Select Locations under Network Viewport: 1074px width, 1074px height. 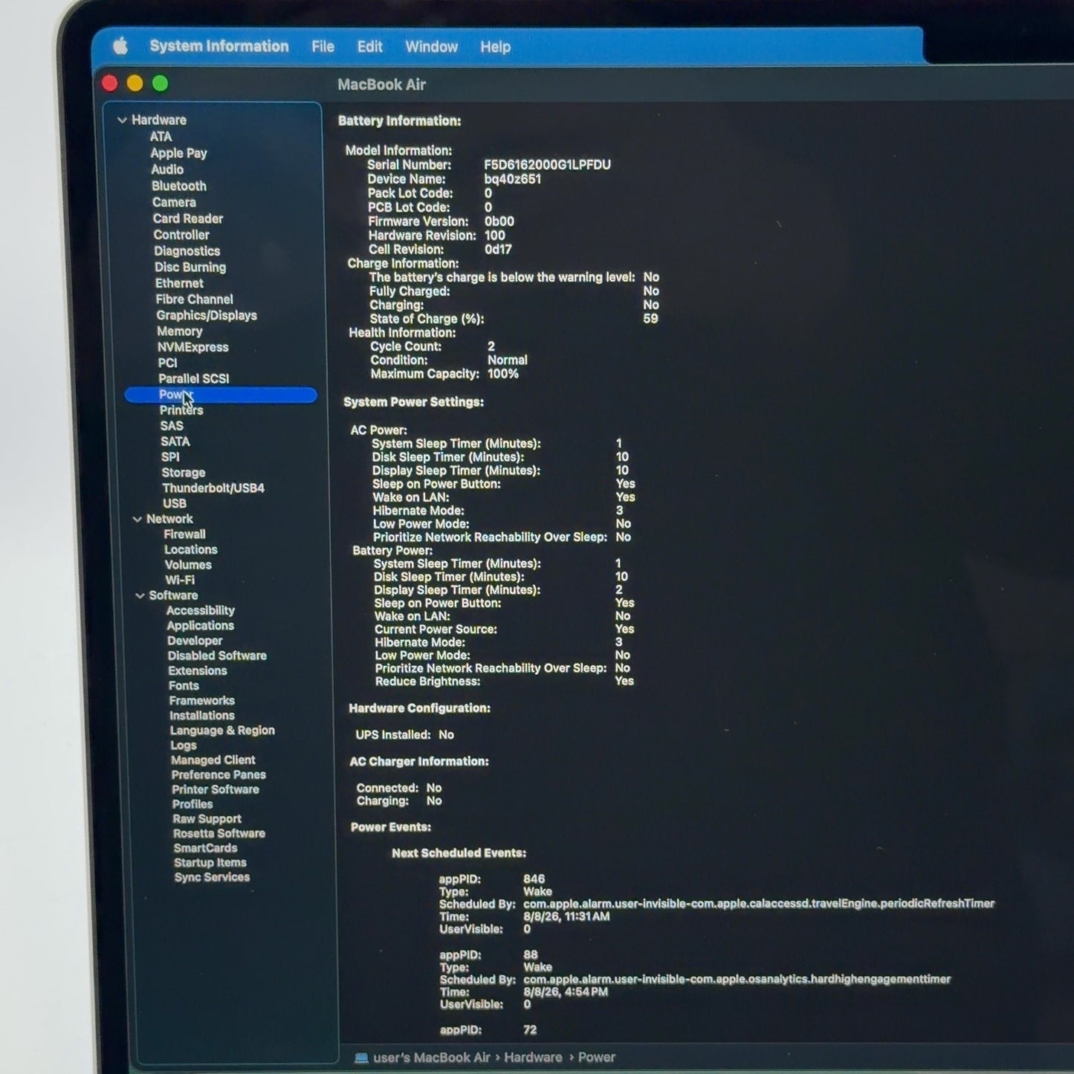click(191, 550)
